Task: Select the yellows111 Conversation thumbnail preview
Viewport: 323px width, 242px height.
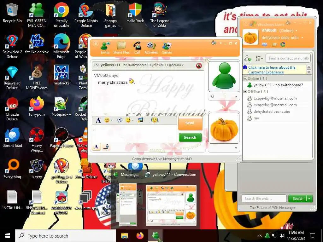Action: (x=171, y=205)
